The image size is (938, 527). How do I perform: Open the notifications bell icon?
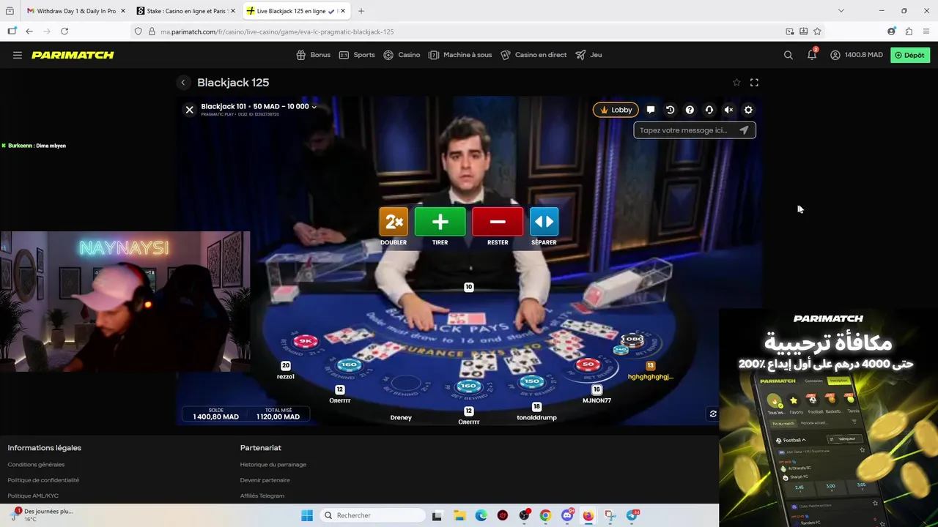[812, 55]
